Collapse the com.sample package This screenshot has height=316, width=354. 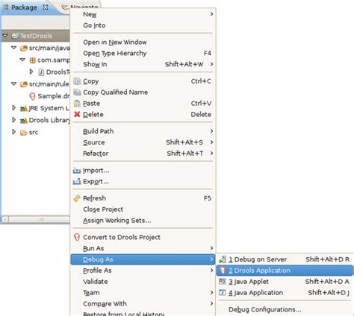(22, 60)
